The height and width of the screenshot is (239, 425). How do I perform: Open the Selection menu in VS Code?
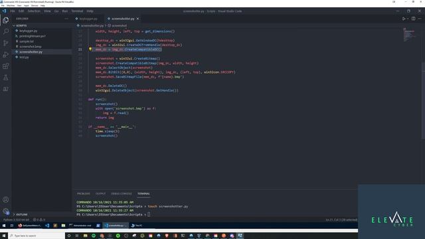tap(34, 11)
